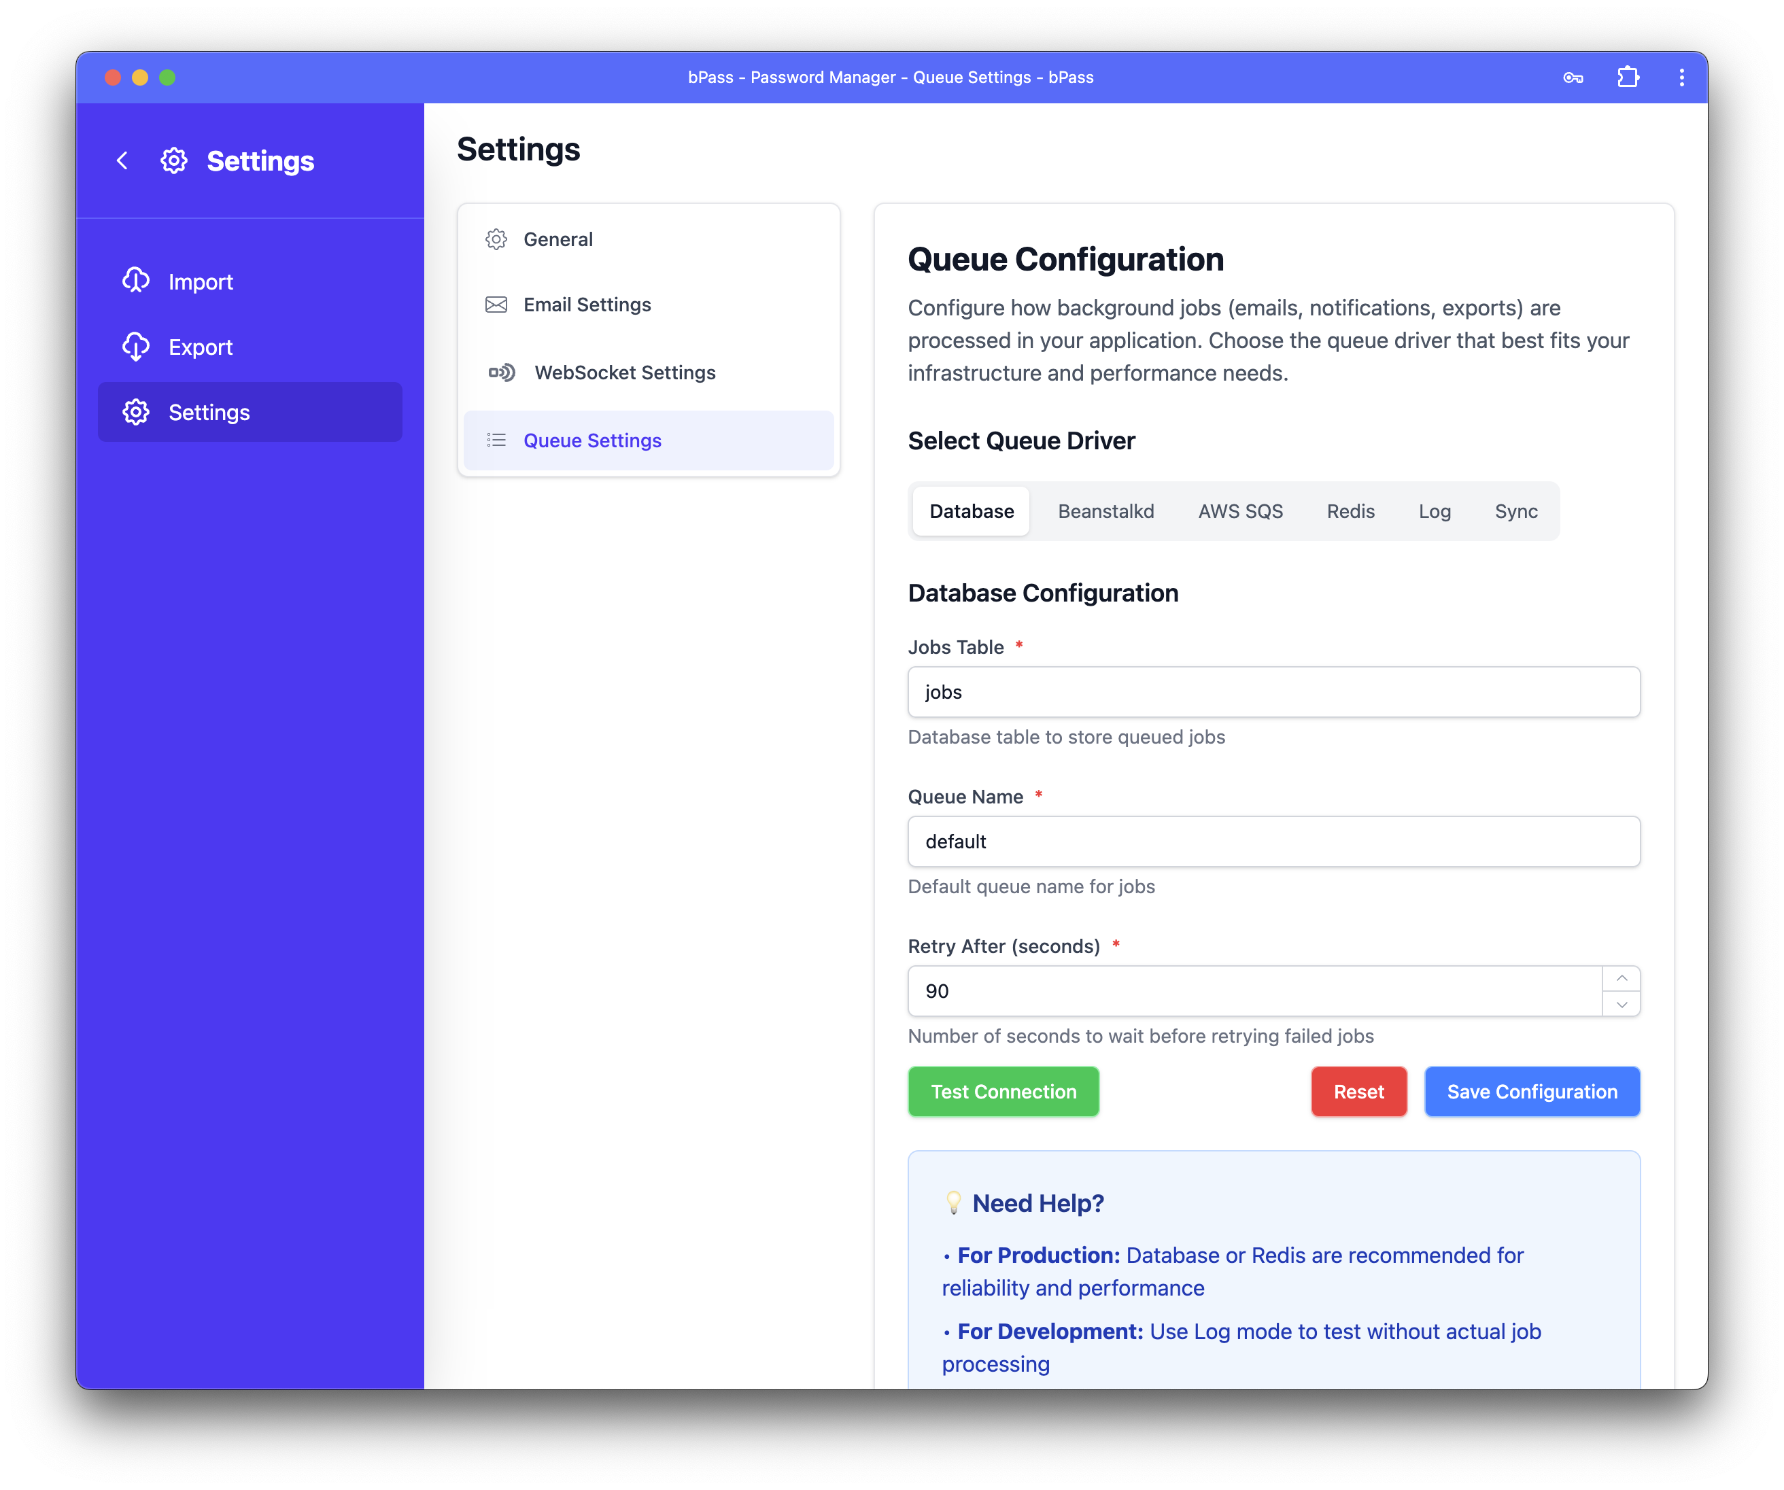Open the extensions puzzle icon
The width and height of the screenshot is (1784, 1490).
click(x=1628, y=77)
